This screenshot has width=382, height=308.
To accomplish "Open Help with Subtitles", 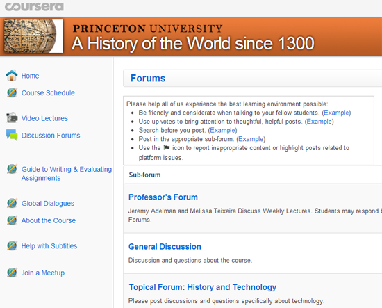I will coord(49,246).
